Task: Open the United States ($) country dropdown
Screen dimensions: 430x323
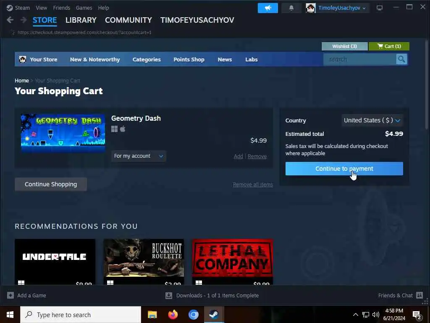Action: click(x=372, y=120)
